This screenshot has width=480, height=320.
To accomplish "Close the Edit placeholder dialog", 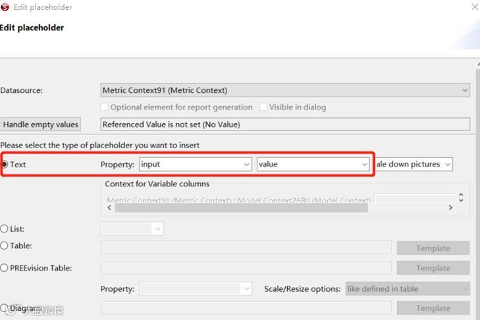I will coord(475,7).
